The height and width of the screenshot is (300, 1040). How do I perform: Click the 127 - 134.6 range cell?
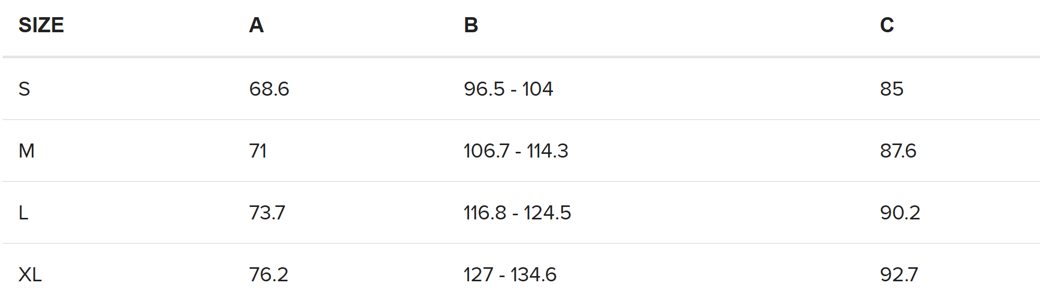click(510, 275)
